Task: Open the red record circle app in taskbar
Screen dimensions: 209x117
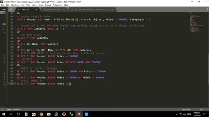Action: 64,114
